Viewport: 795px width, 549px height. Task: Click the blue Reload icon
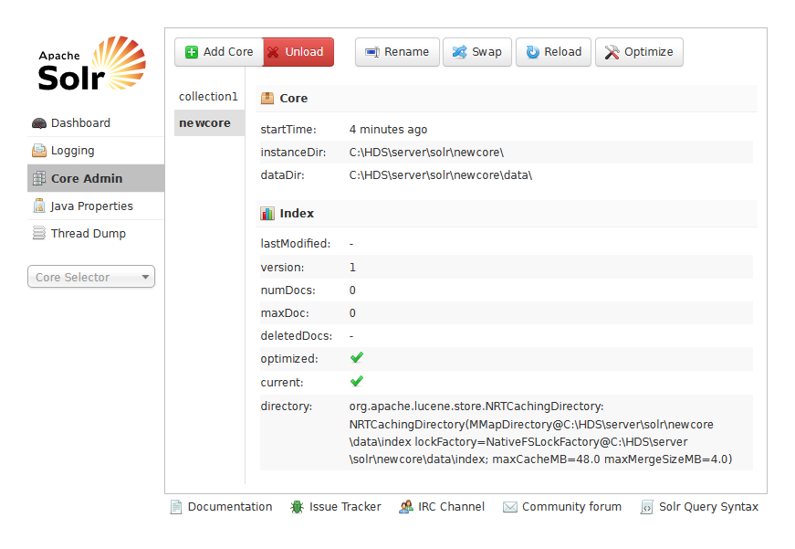[533, 52]
